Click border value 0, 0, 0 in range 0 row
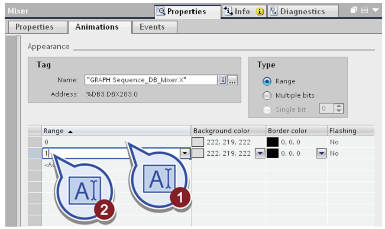 click(x=291, y=142)
